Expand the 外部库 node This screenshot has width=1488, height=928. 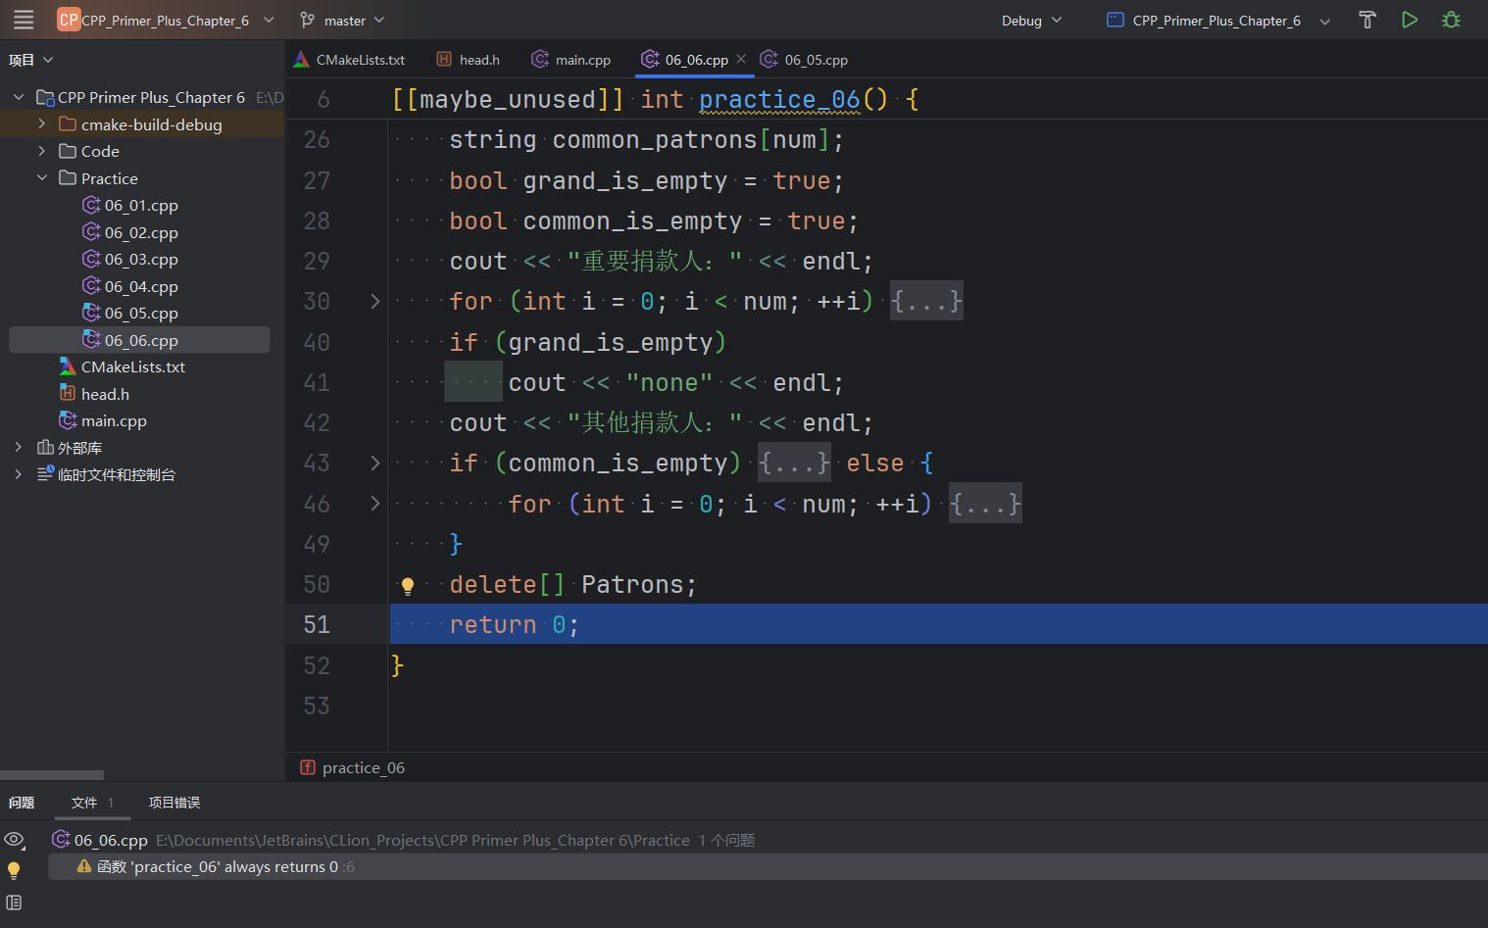19,448
